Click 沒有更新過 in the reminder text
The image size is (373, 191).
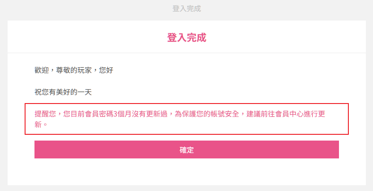point(150,114)
